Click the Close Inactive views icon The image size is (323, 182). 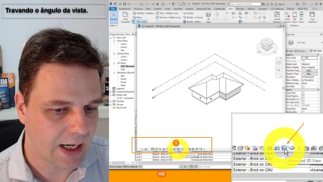coord(287,17)
